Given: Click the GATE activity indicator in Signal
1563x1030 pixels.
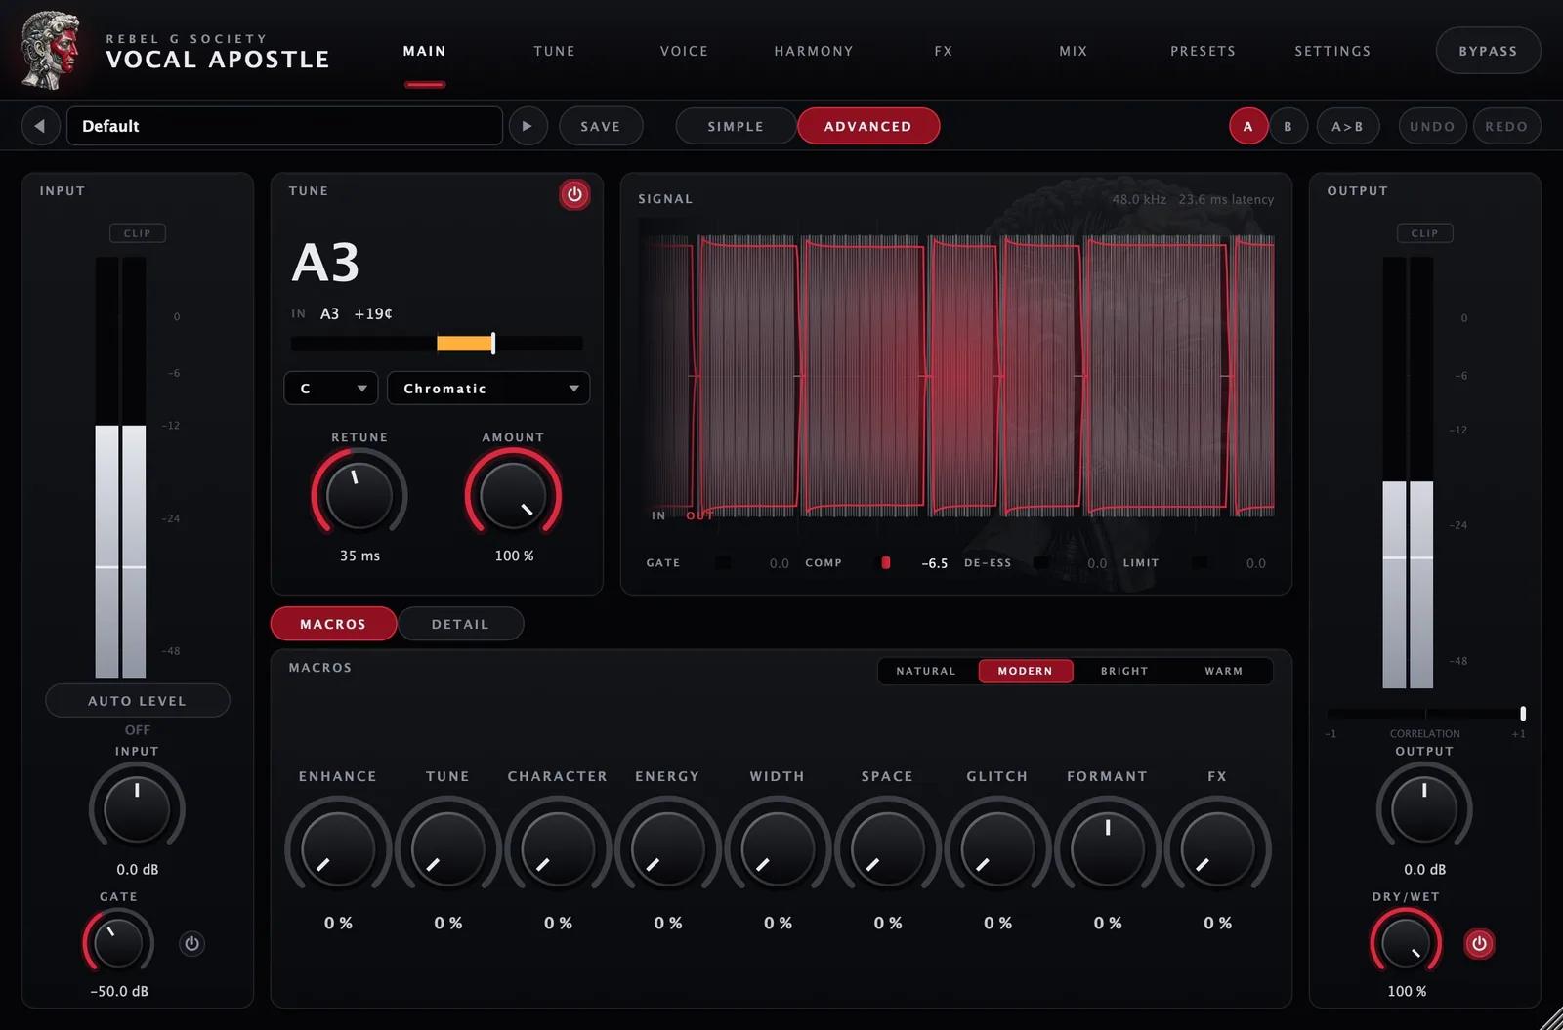Looking at the screenshot, I should pyautogui.click(x=723, y=562).
